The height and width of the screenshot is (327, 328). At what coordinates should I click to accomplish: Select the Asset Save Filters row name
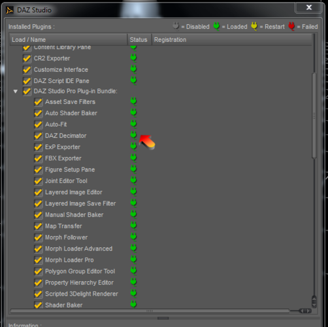(x=70, y=102)
